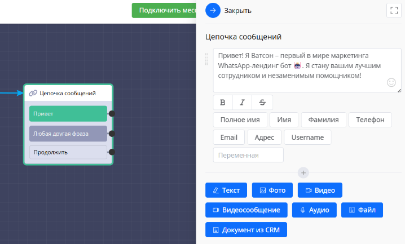This screenshot has height=244, width=405.
Task: Grab the drag handle beside the message
Action: pyautogui.click(x=207, y=59)
